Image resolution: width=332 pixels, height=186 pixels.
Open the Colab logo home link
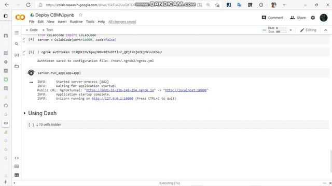[20, 17]
